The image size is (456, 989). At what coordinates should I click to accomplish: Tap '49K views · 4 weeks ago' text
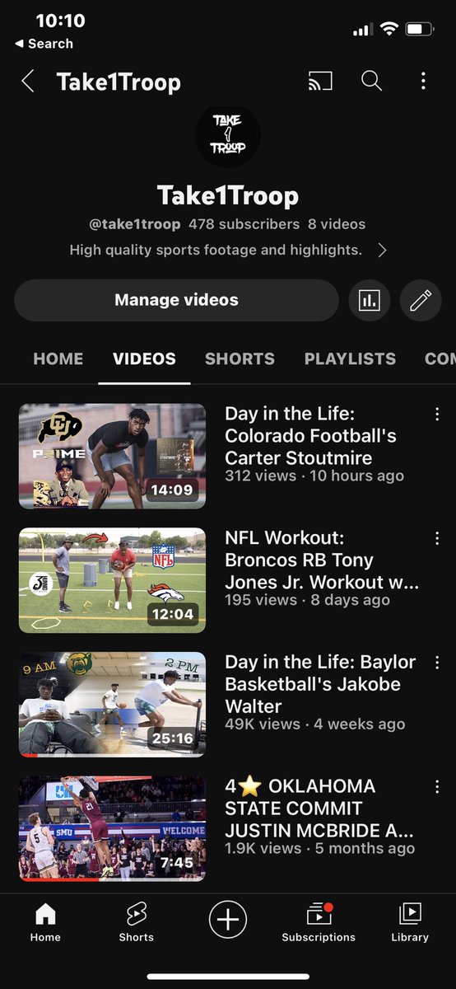(x=315, y=724)
